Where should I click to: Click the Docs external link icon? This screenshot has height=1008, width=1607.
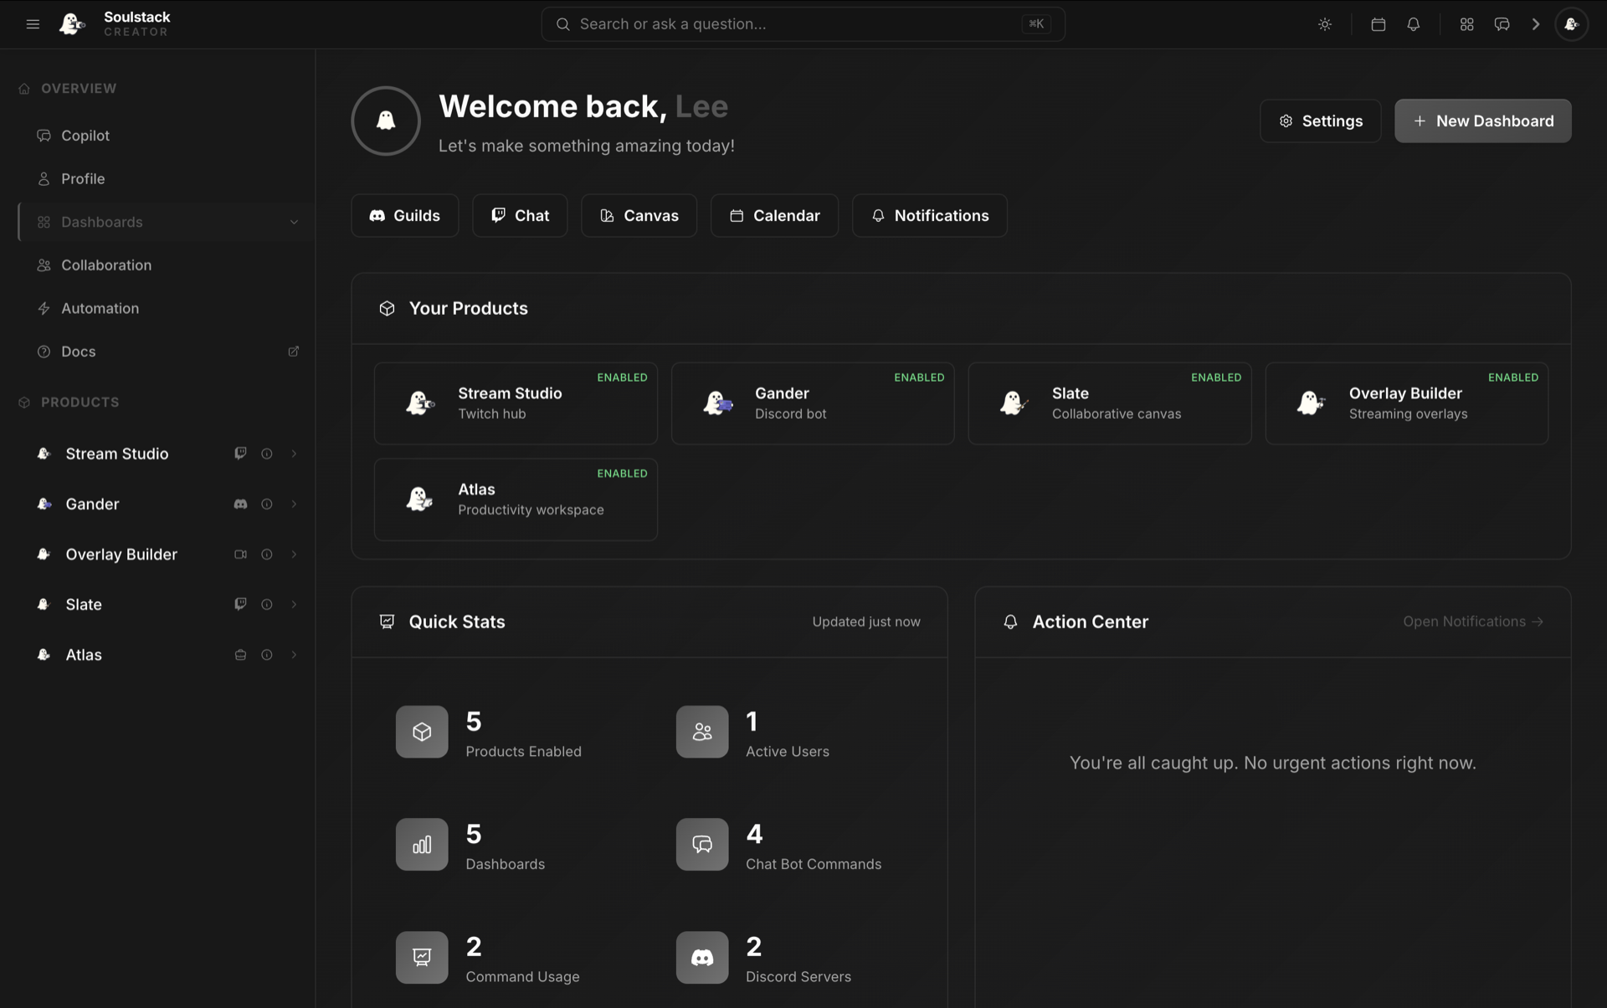[x=293, y=352]
